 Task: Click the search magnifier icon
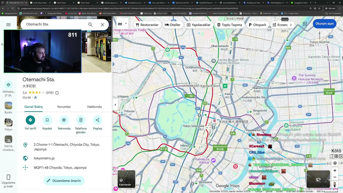click(x=90, y=25)
